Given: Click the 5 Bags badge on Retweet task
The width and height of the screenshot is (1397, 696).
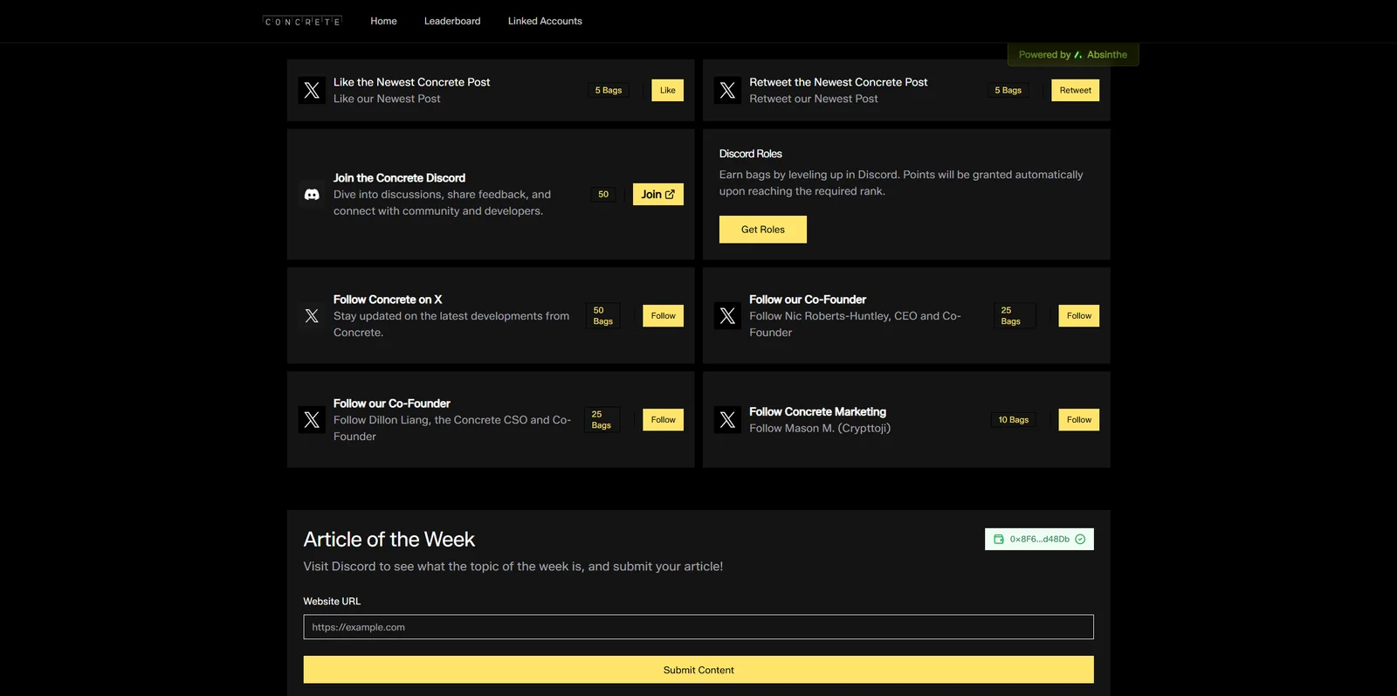Looking at the screenshot, I should (1008, 90).
